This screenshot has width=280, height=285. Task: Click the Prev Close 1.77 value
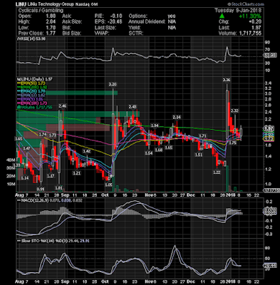coord(51,33)
